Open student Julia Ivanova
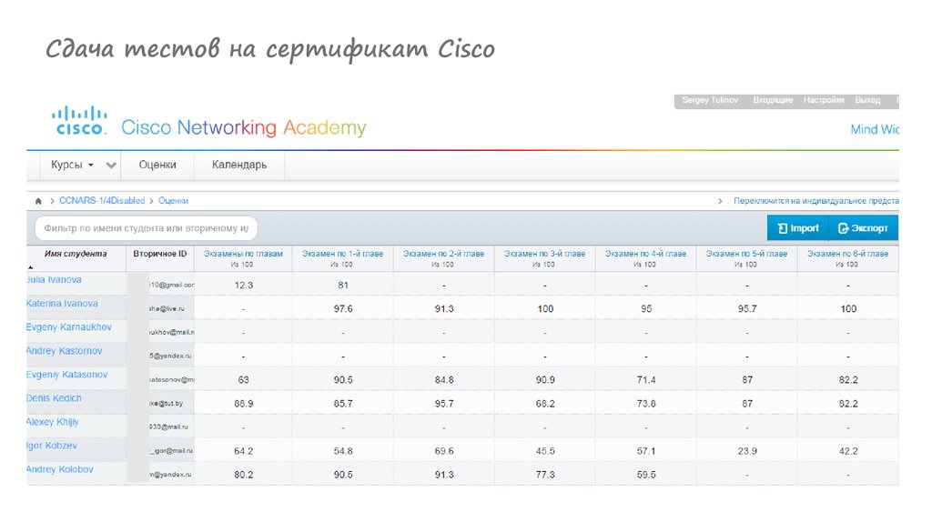This screenshot has height=522, width=932. tap(54, 280)
